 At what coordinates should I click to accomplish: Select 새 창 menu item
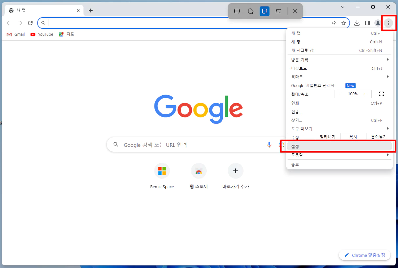339,42
